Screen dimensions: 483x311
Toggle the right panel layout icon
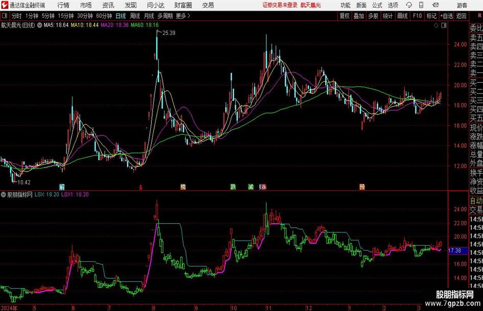[444, 26]
